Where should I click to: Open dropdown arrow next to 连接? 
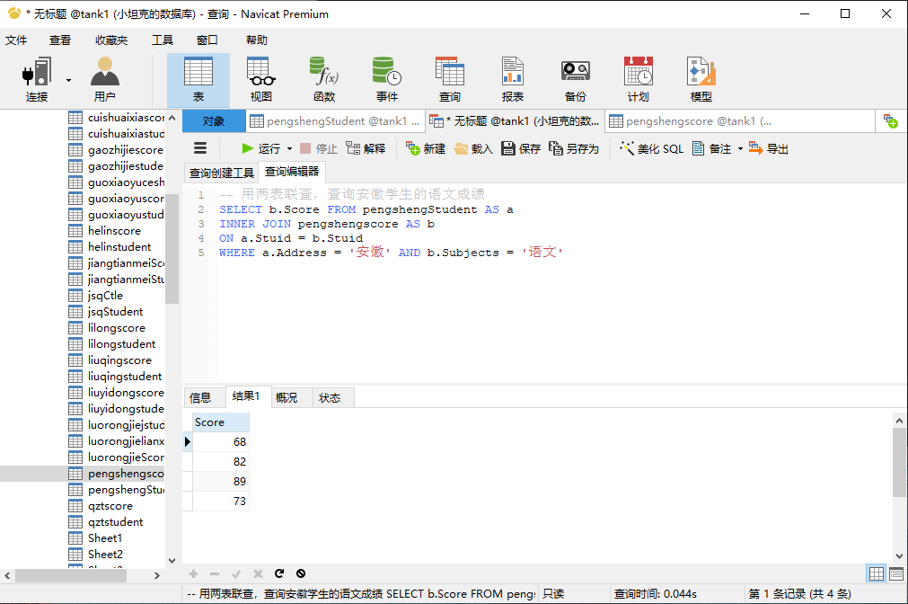pos(68,80)
